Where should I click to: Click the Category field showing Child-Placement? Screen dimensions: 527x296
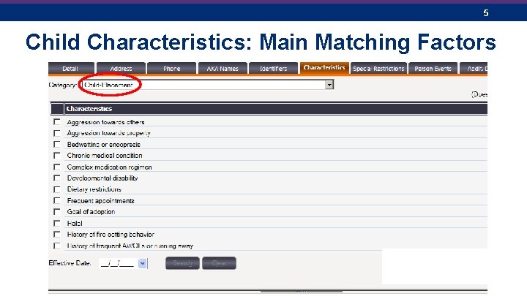coord(208,85)
